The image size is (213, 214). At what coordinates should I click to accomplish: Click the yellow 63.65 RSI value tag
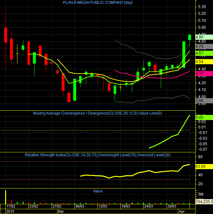tap(204, 167)
